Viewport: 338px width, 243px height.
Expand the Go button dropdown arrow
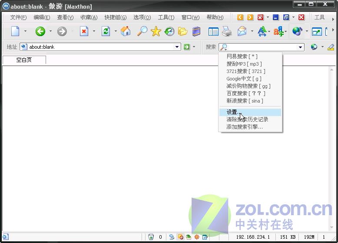coord(194,47)
